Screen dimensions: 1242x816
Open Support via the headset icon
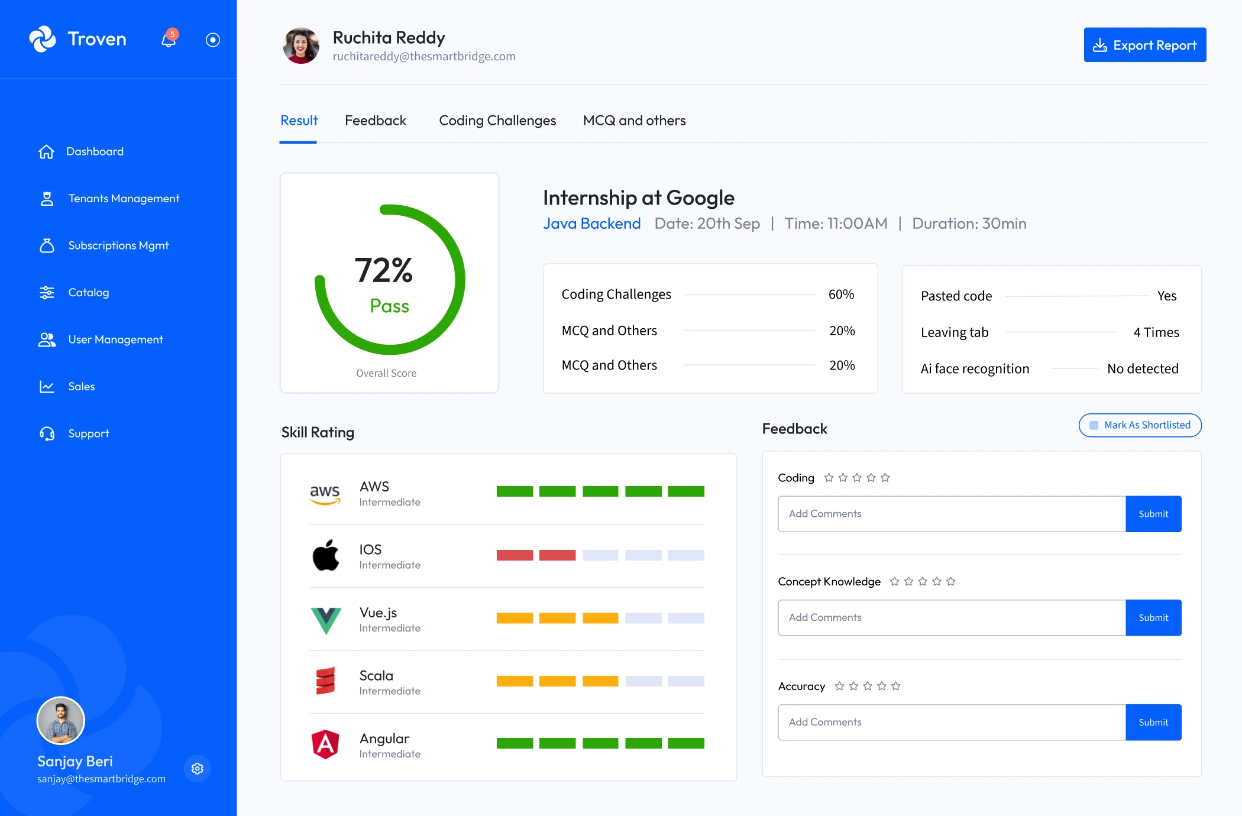point(47,434)
